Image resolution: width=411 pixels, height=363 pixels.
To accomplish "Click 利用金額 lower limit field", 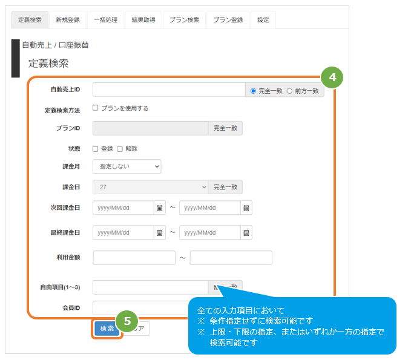I will [134, 258].
